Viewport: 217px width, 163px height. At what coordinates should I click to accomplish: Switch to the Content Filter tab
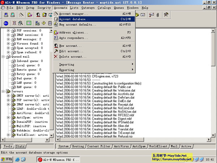[x=99, y=146]
